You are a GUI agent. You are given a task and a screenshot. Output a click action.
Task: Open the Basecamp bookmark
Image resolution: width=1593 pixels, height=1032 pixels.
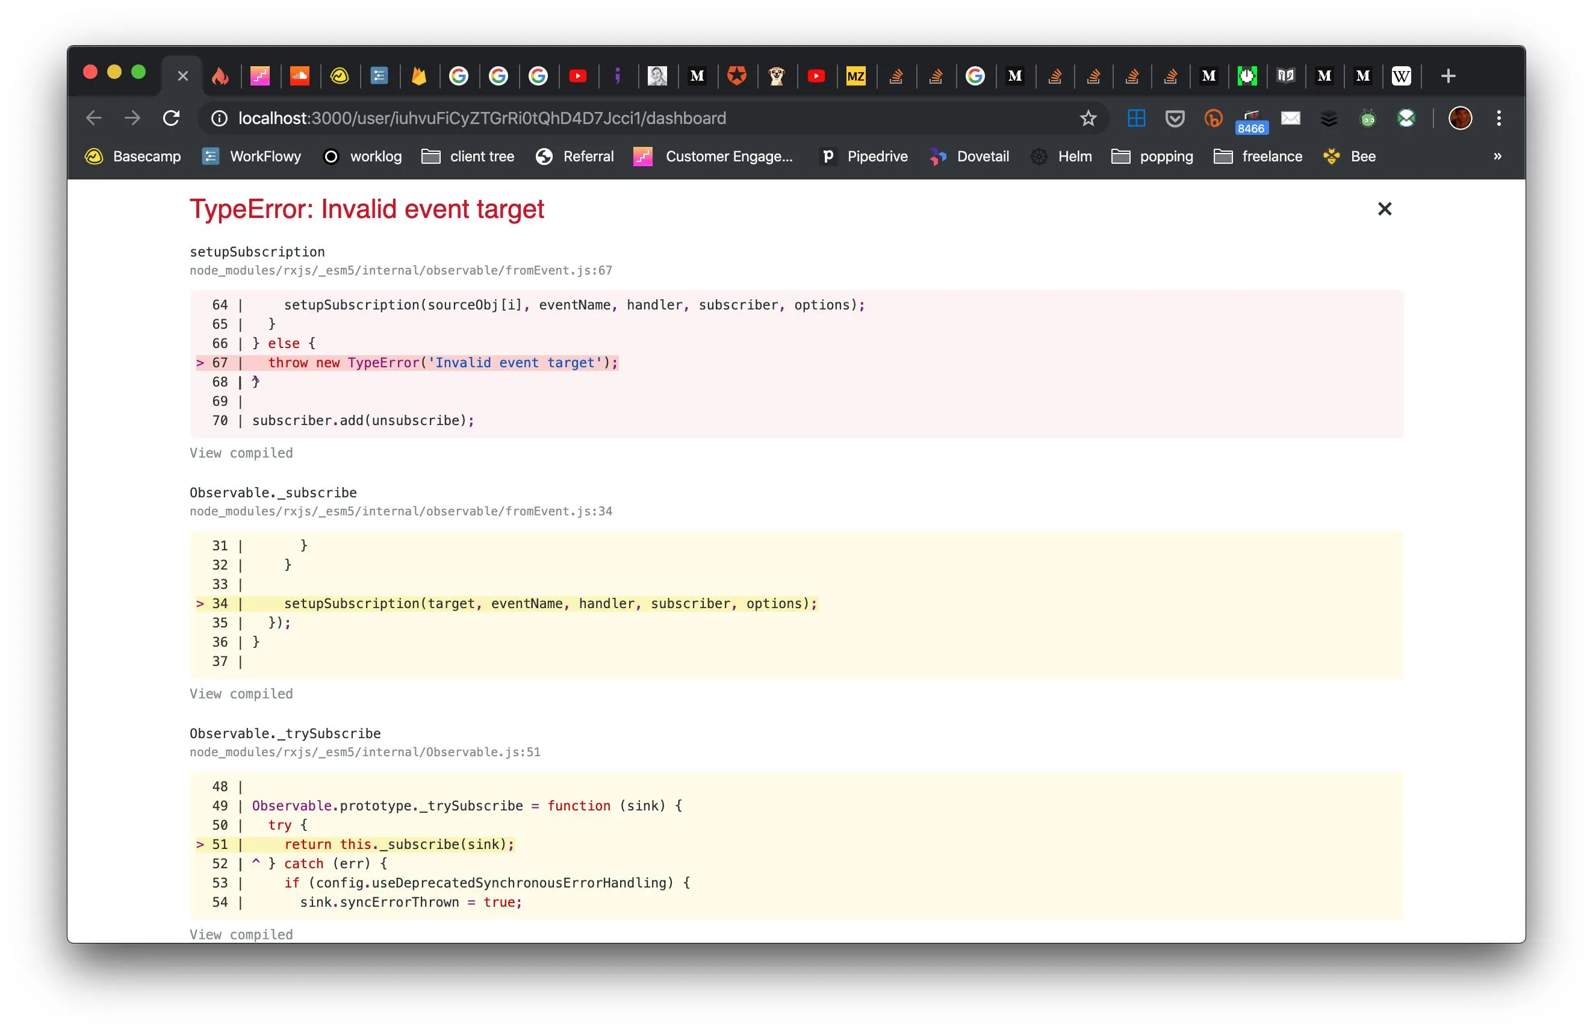[133, 157]
